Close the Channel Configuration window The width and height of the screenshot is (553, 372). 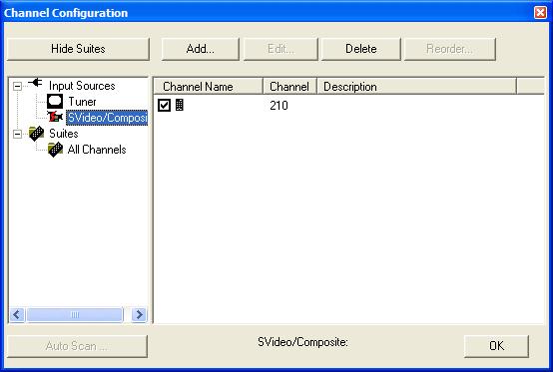tap(540, 13)
